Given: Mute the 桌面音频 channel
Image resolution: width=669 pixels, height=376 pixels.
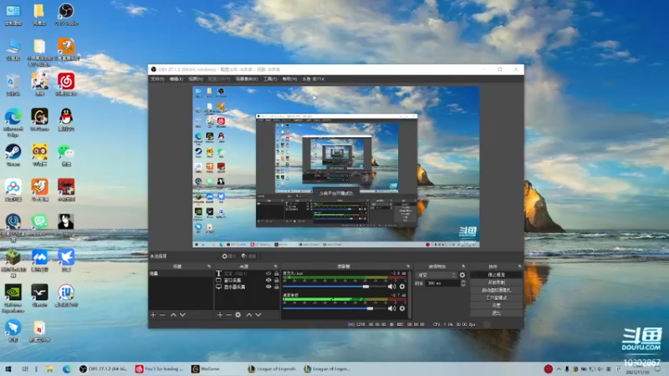Looking at the screenshot, I should pos(391,308).
